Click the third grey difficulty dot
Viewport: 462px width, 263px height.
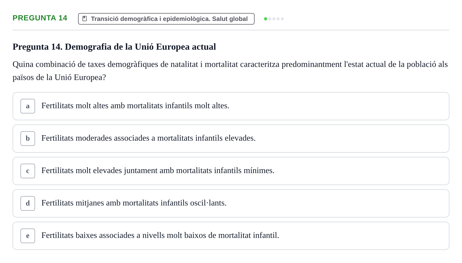click(274, 19)
